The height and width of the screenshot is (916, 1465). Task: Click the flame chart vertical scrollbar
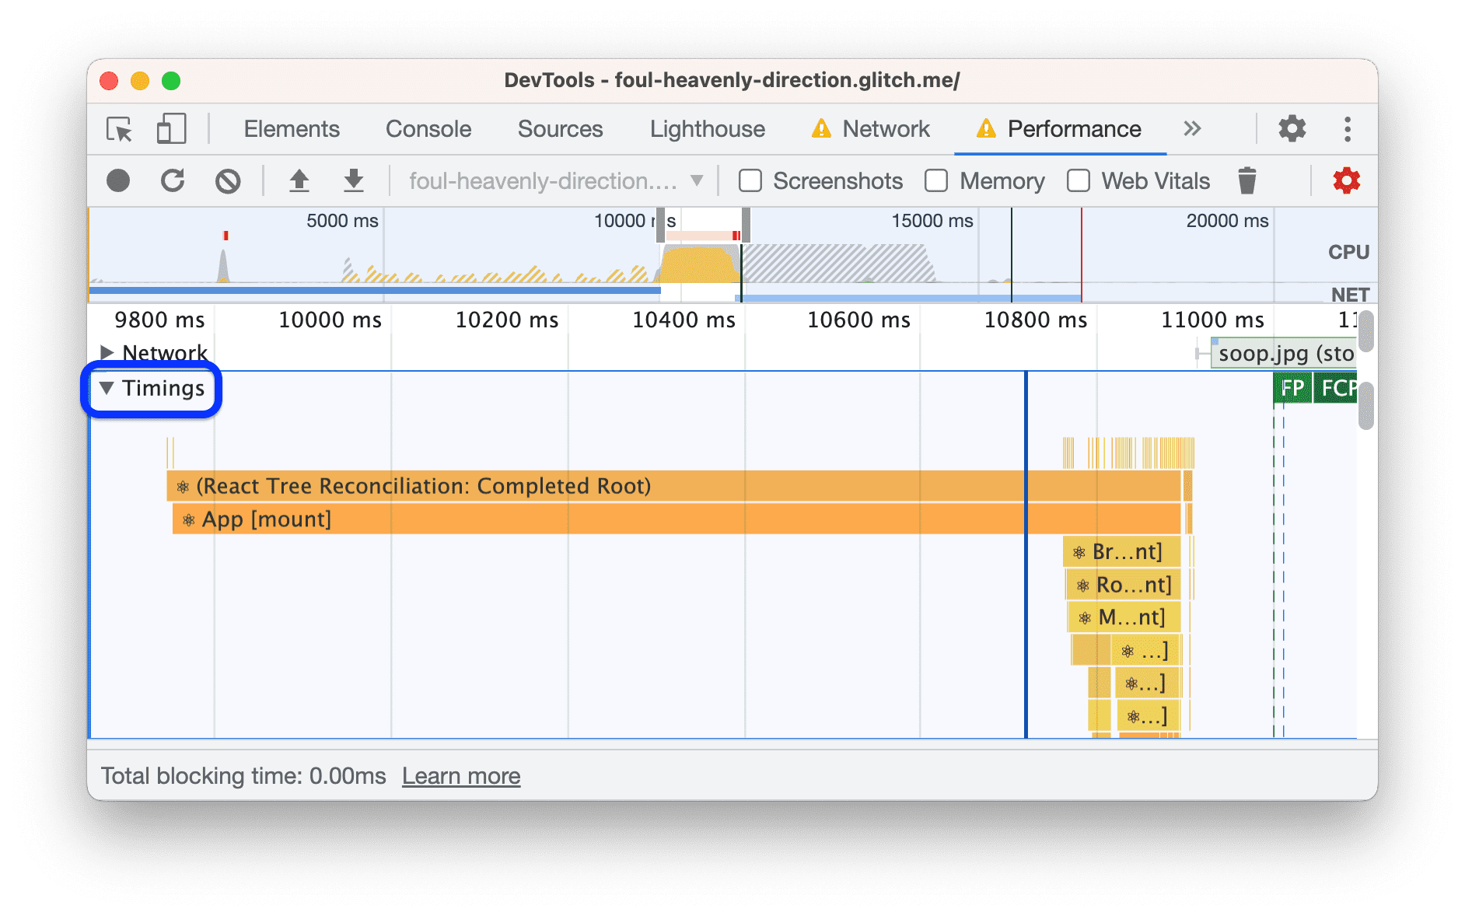point(1366,405)
